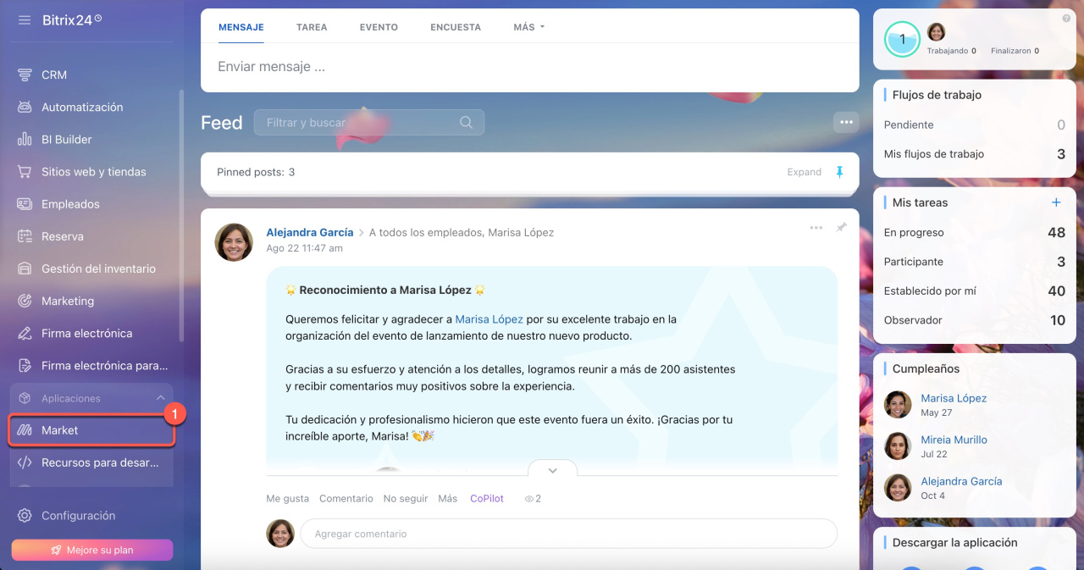Click the search magnifier in Feed filter
Screen dimensions: 1084x570
click(466, 122)
